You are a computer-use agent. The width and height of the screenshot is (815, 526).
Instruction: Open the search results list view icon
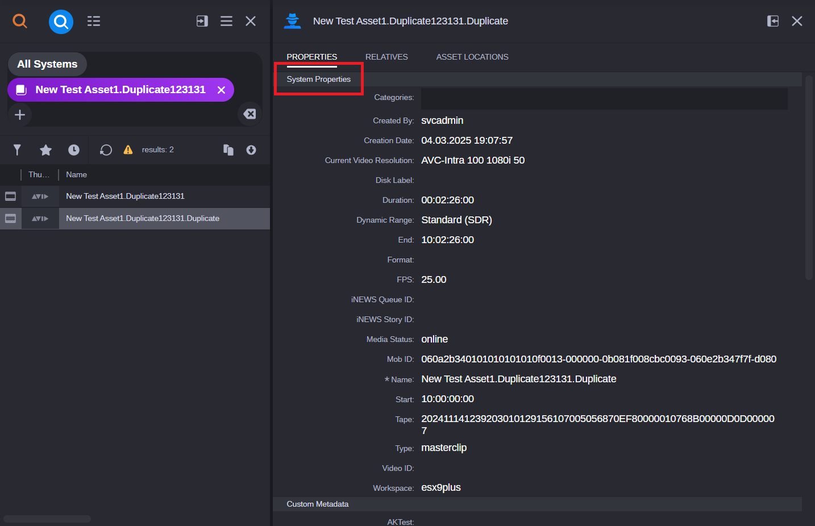click(93, 21)
